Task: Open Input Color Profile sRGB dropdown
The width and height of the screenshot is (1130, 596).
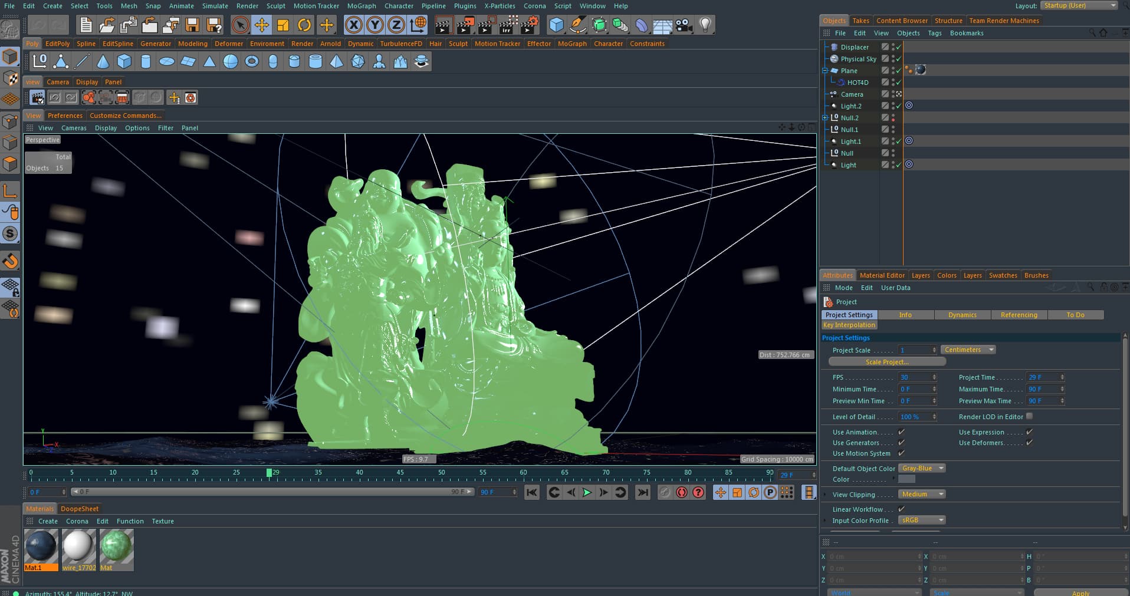Action: click(x=921, y=520)
